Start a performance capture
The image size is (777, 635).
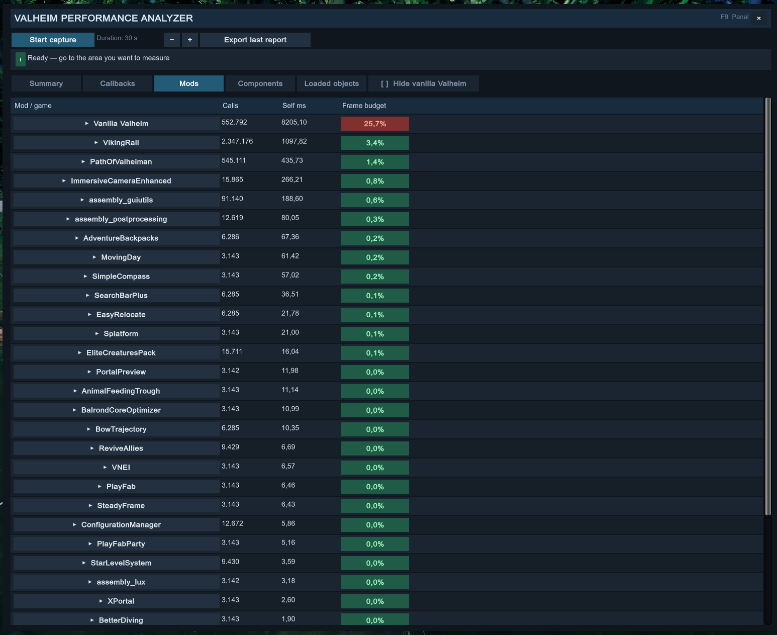pyautogui.click(x=53, y=40)
